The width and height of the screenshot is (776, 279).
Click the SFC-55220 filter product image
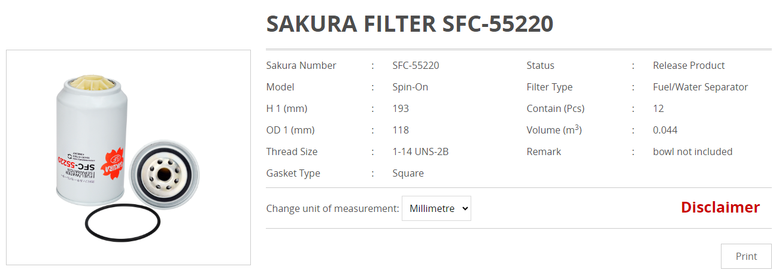[x=128, y=157]
